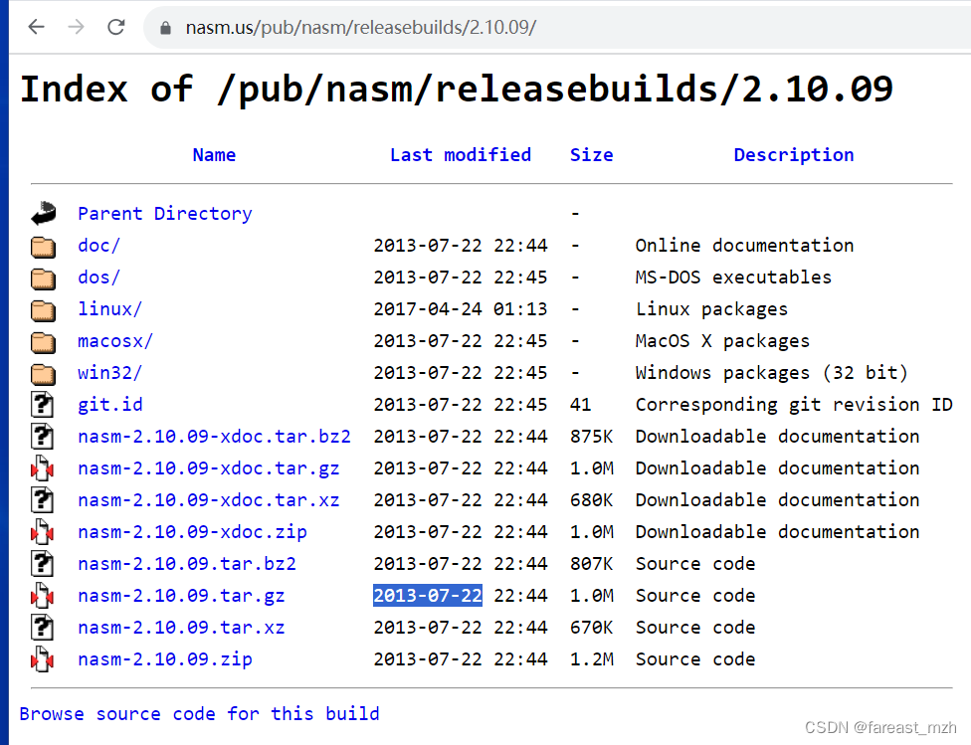The height and width of the screenshot is (745, 971).
Task: Click the archive icon beside nasm-2.10.09.zip
Action: click(43, 658)
